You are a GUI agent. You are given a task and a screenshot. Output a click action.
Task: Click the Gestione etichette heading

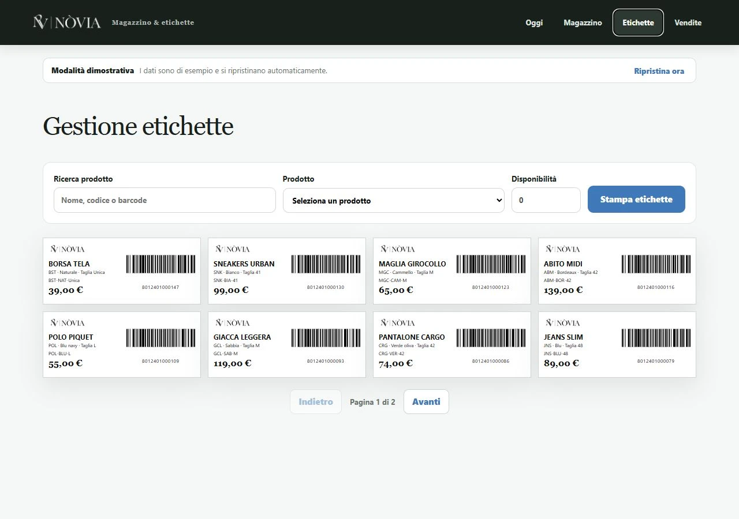(x=138, y=126)
